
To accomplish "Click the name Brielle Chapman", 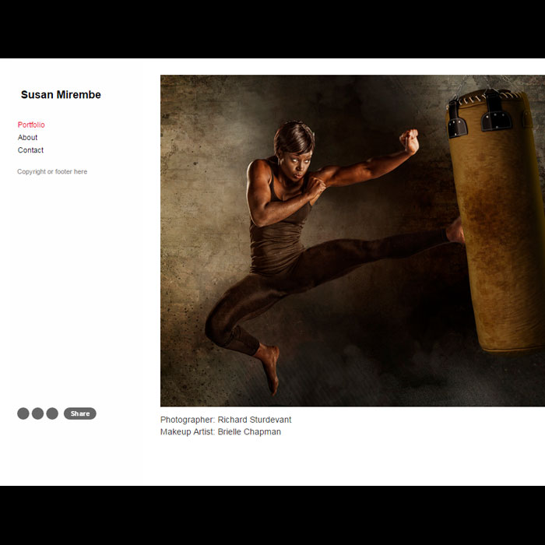I will [x=249, y=431].
